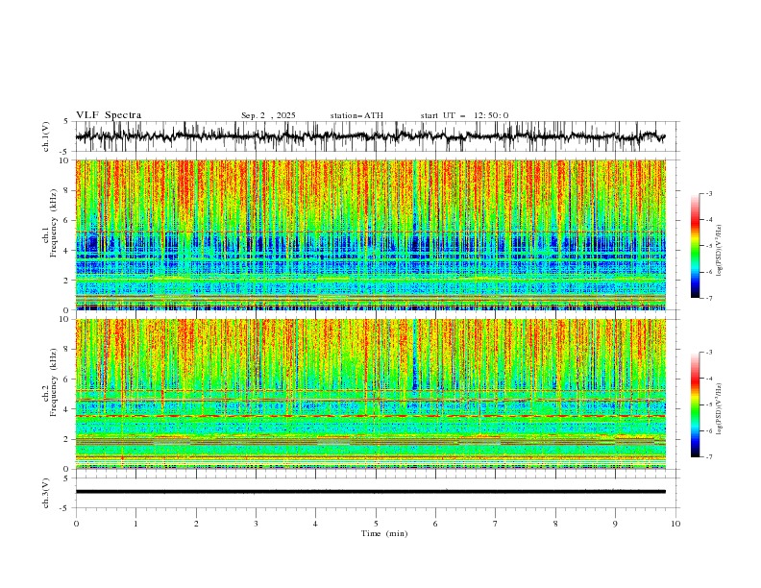Click time axis tick label '3'
Viewport: 761px width, 588px height.
coord(256,524)
